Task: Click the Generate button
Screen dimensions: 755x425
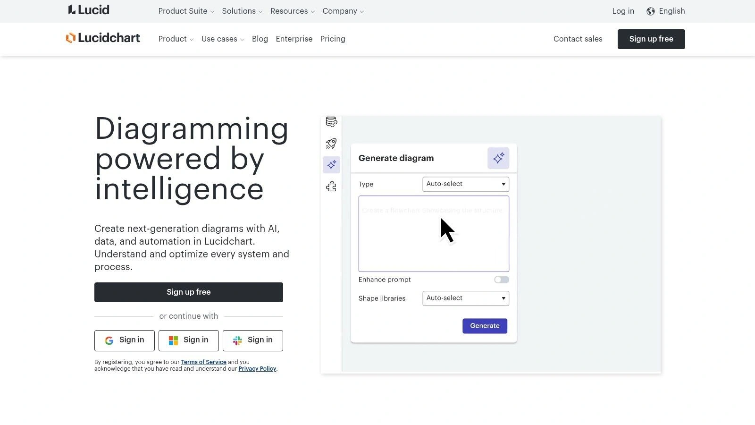Action: point(485,325)
